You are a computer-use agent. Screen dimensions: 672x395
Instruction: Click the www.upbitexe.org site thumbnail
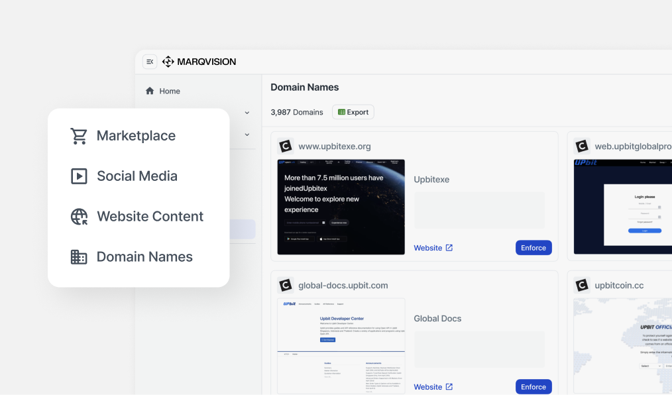coord(341,206)
